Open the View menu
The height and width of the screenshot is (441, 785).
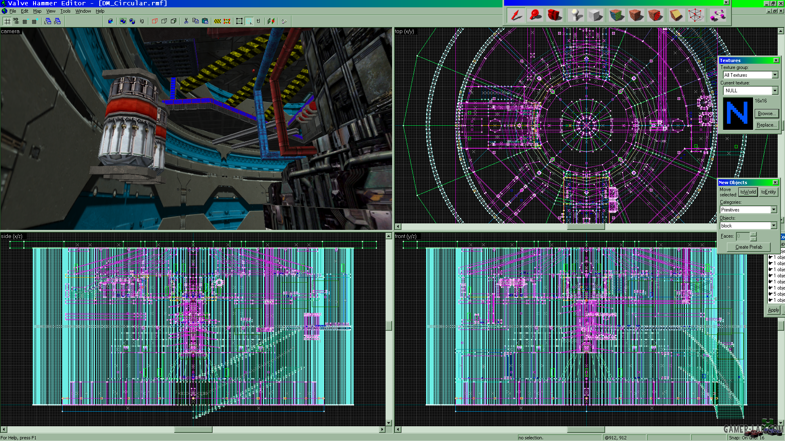click(51, 11)
